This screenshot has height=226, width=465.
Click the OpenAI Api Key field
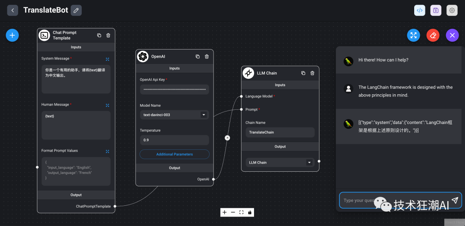click(174, 89)
